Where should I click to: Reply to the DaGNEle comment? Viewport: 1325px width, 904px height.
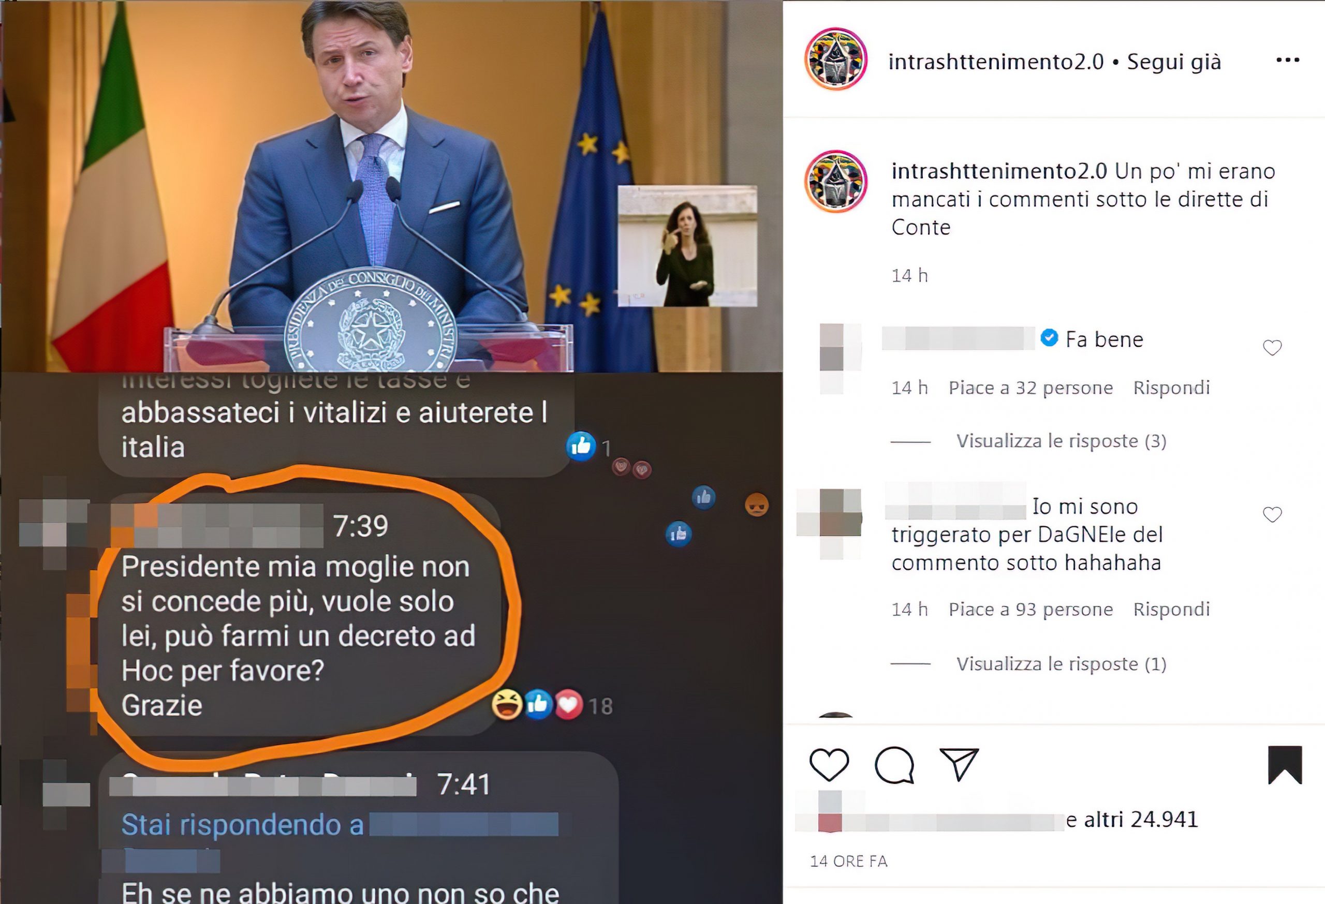(1171, 610)
